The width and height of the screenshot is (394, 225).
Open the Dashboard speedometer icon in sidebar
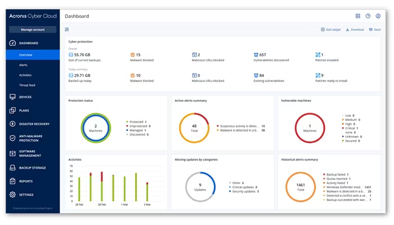12,43
